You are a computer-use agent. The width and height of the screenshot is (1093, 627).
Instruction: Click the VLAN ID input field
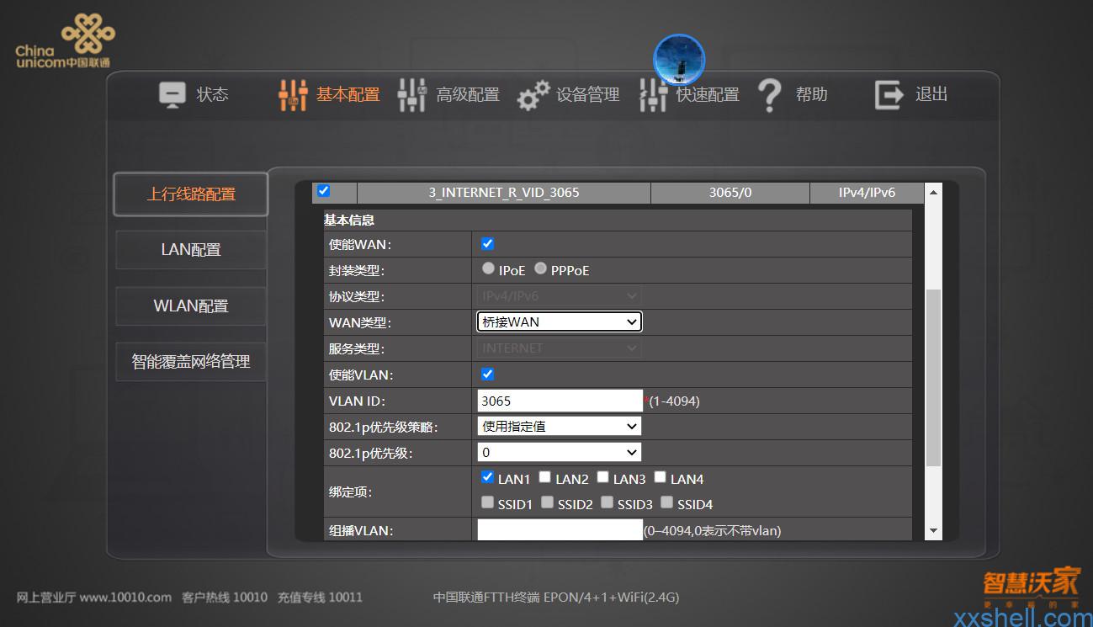560,401
